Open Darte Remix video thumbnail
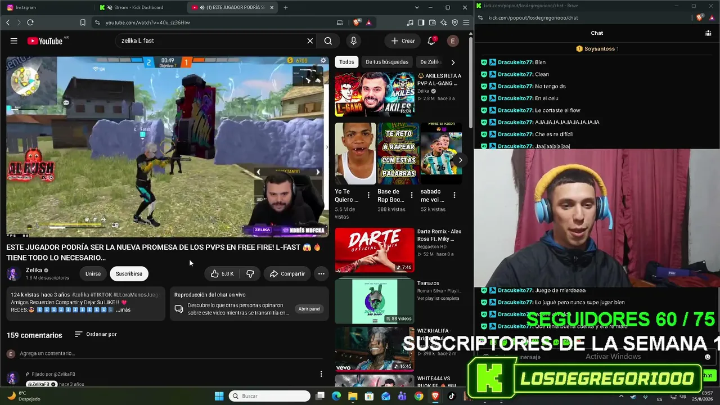720x405 pixels. [x=375, y=250]
